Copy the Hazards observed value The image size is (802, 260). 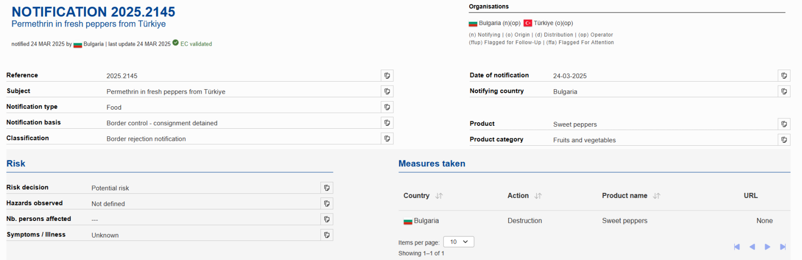pos(327,203)
